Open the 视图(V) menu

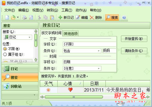pos(38,10)
